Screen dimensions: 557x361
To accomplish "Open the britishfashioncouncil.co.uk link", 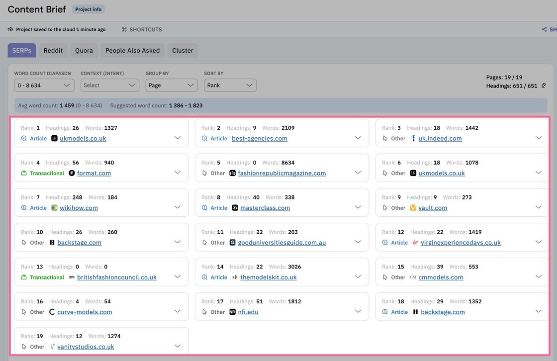I will 116,277.
